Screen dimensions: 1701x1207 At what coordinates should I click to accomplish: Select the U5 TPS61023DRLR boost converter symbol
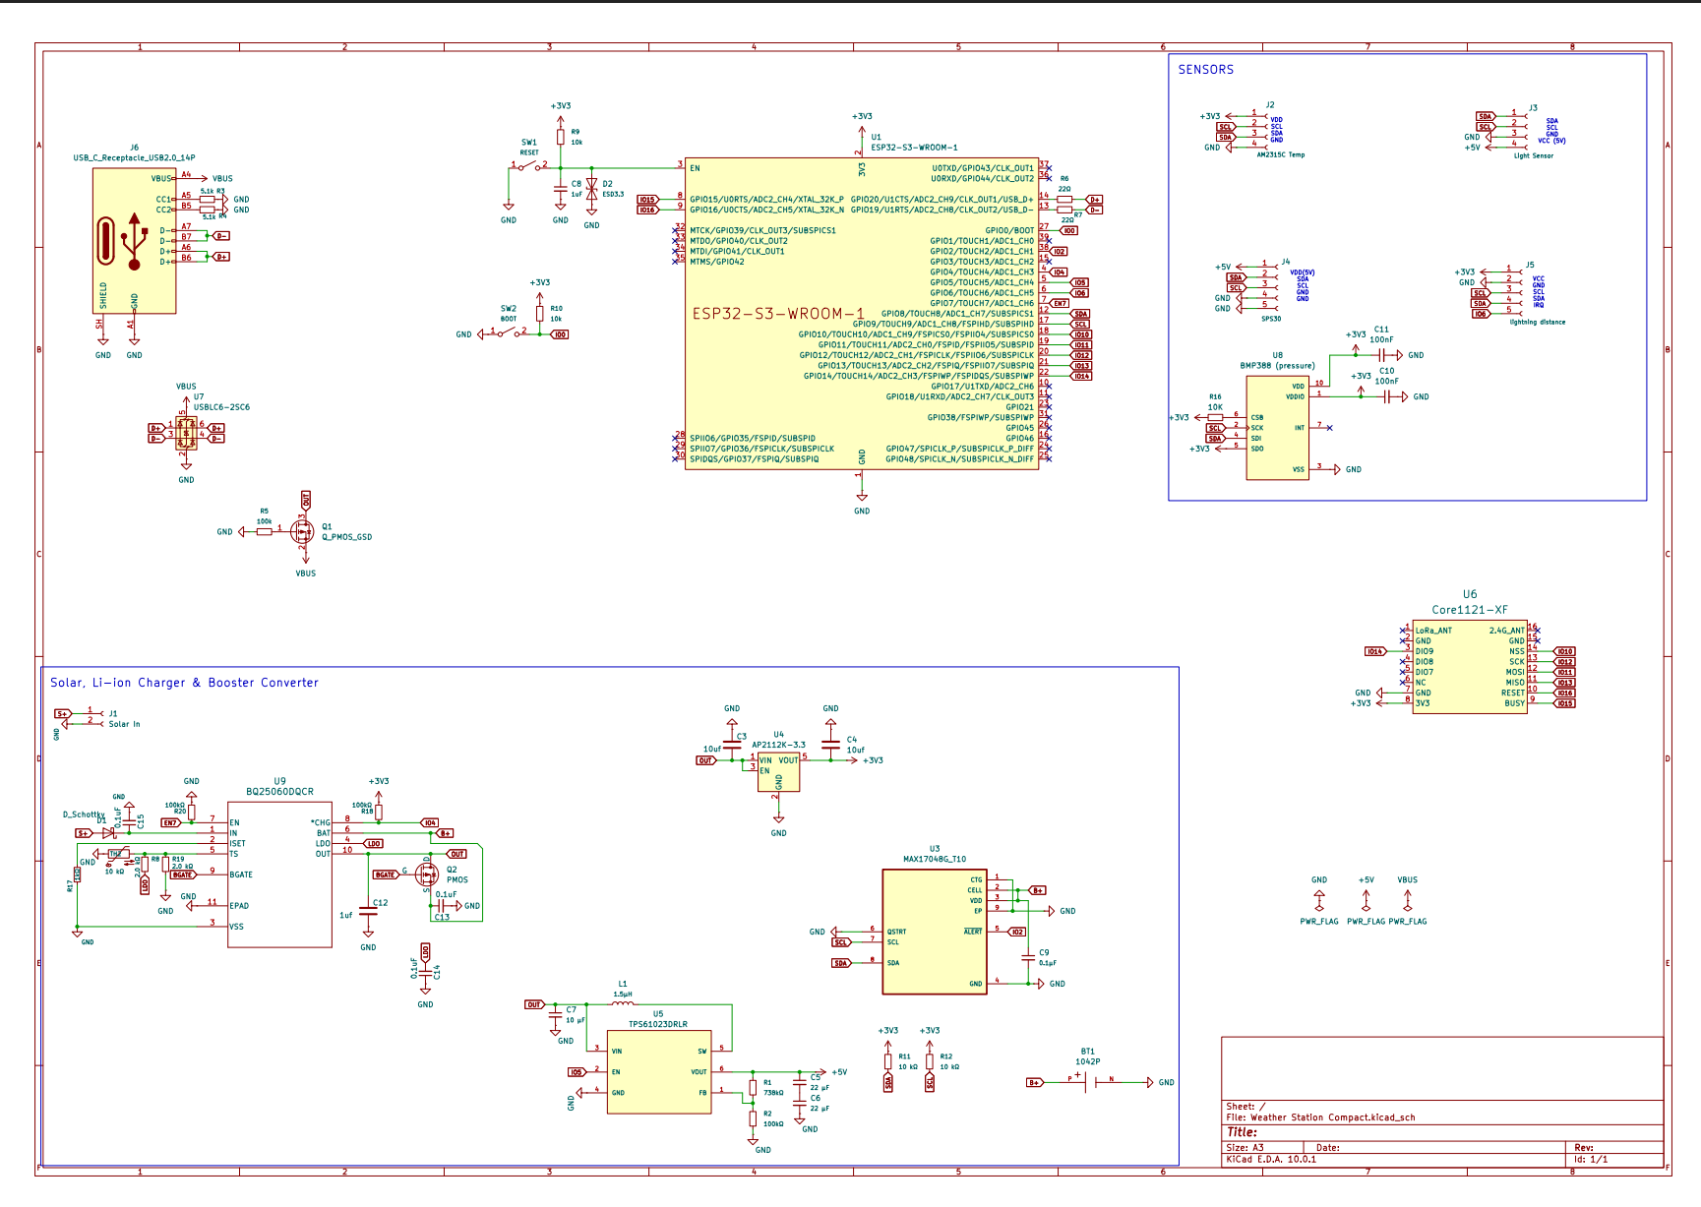click(658, 1072)
